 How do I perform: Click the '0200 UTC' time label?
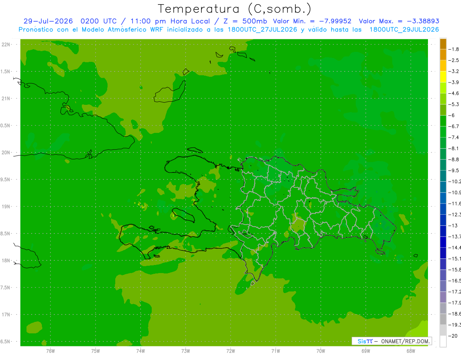click(99, 21)
